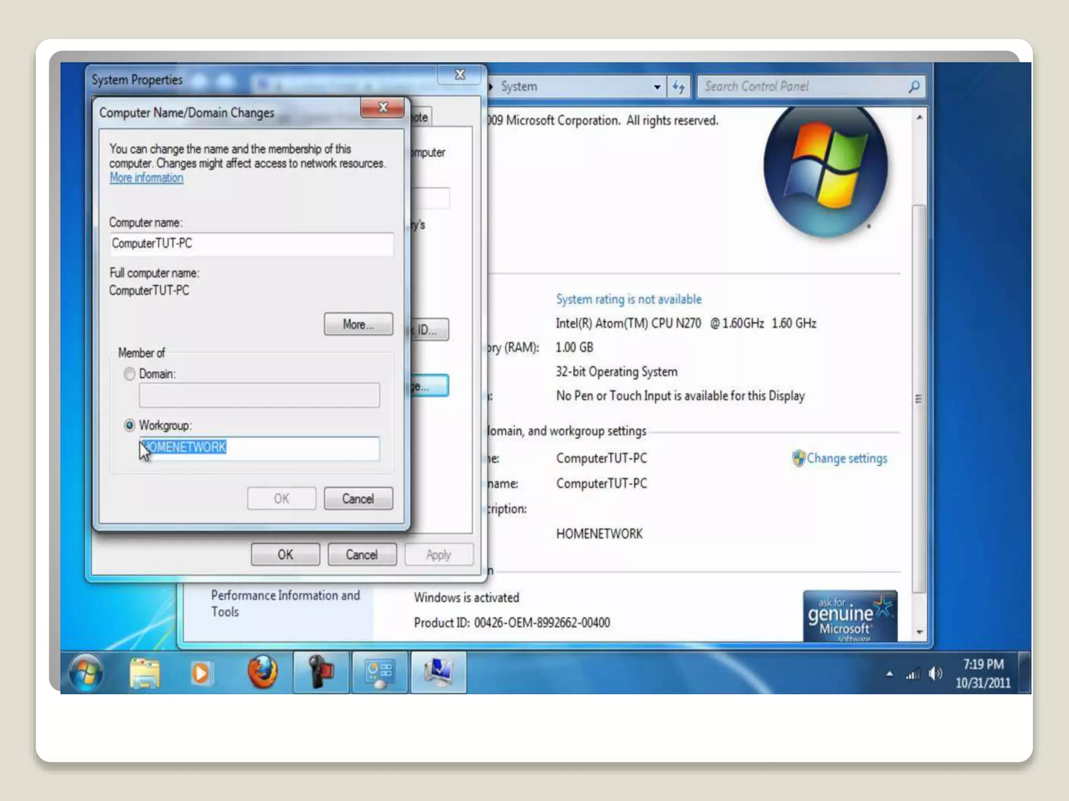Image resolution: width=1069 pixels, height=801 pixels.
Task: Click the network signal tray icon
Action: pyautogui.click(x=912, y=674)
